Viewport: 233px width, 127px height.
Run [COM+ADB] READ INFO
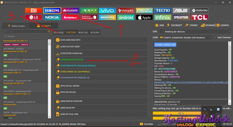[x=101, y=40]
